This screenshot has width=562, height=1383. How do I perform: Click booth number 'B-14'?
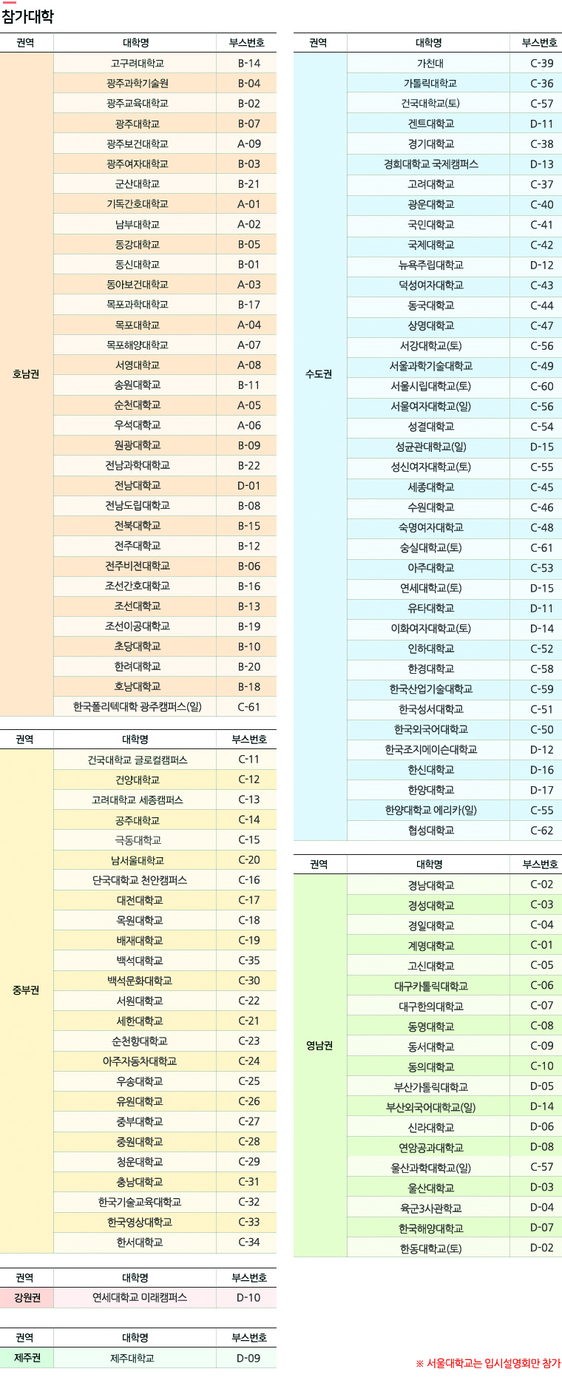point(249,64)
